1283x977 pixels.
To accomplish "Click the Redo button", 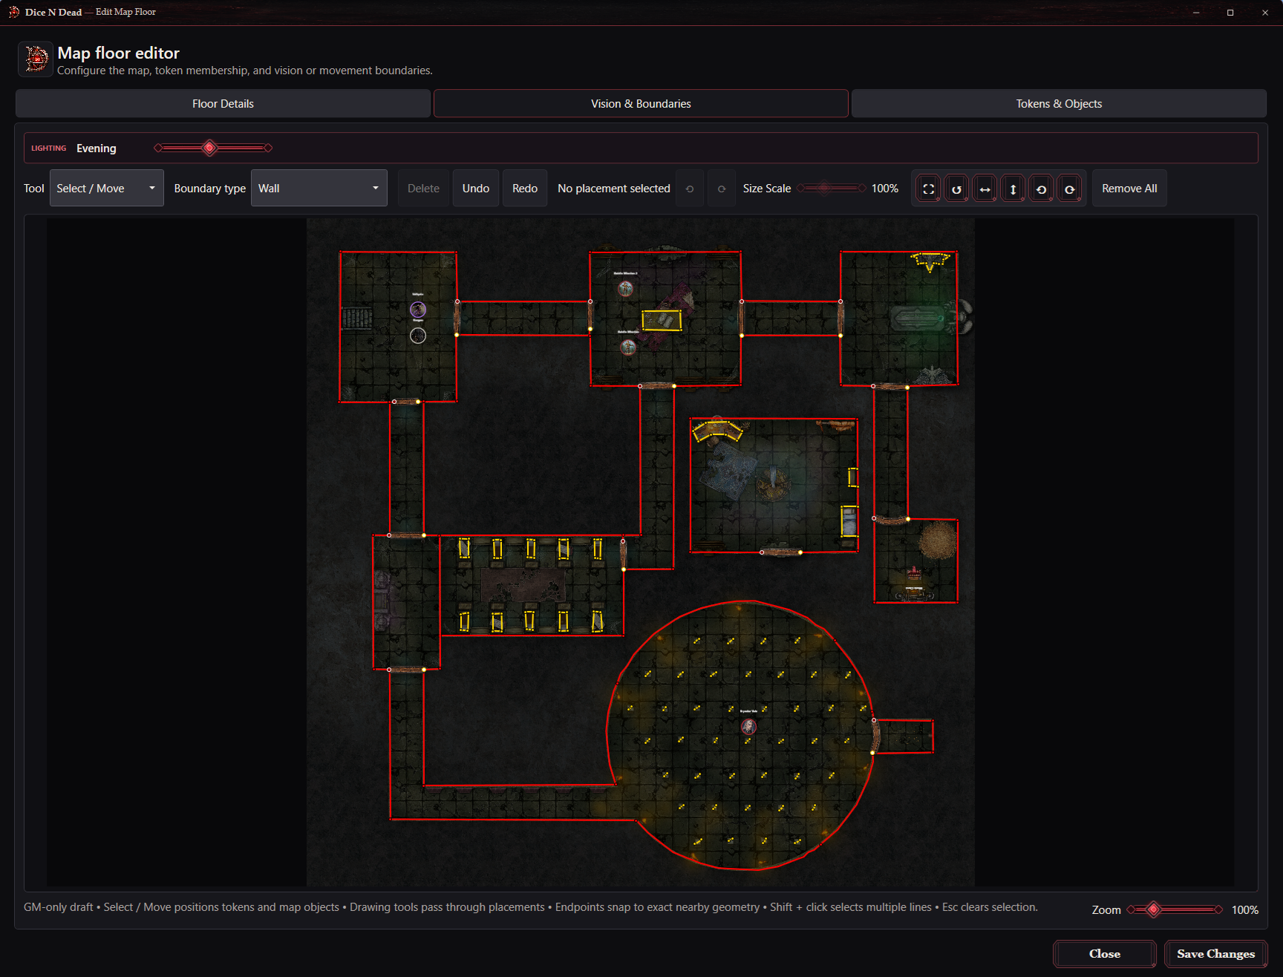I will tap(525, 189).
